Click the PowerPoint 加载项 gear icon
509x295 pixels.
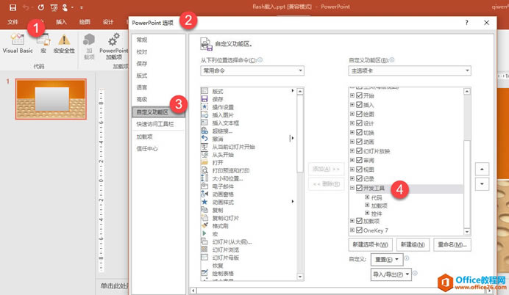pyautogui.click(x=113, y=40)
